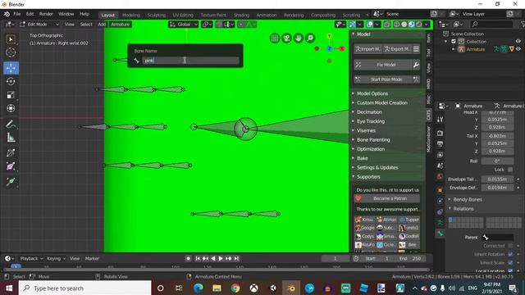Play the animation forward
Screen dimensions: 525x295
pos(221,258)
